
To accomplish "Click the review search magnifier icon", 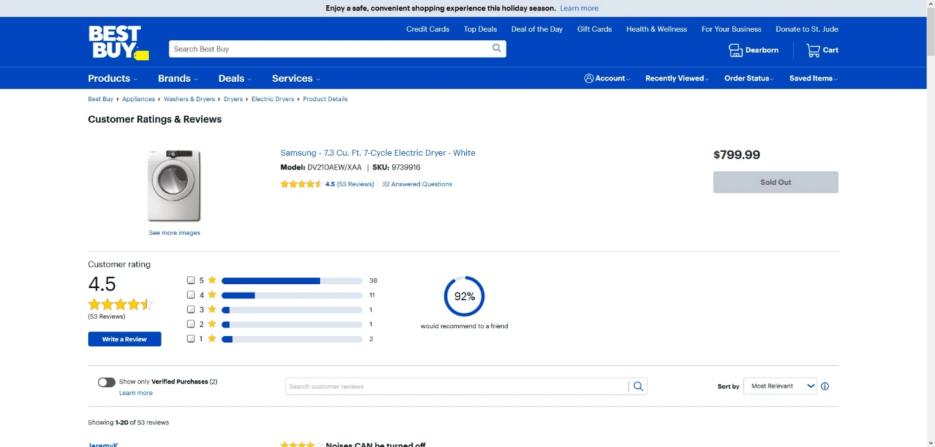I will [638, 387].
